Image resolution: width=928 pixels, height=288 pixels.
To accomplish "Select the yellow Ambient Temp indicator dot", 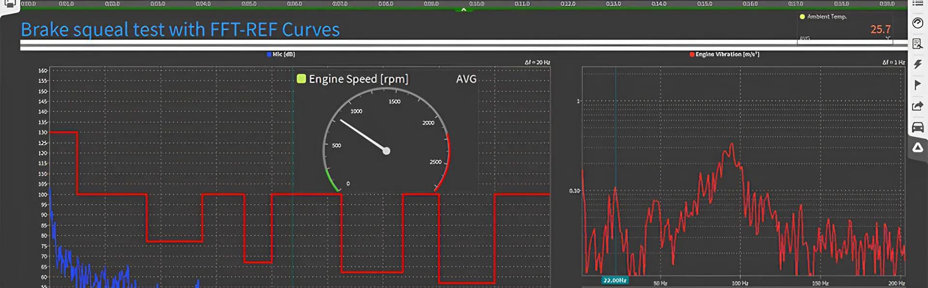I will 802,16.
